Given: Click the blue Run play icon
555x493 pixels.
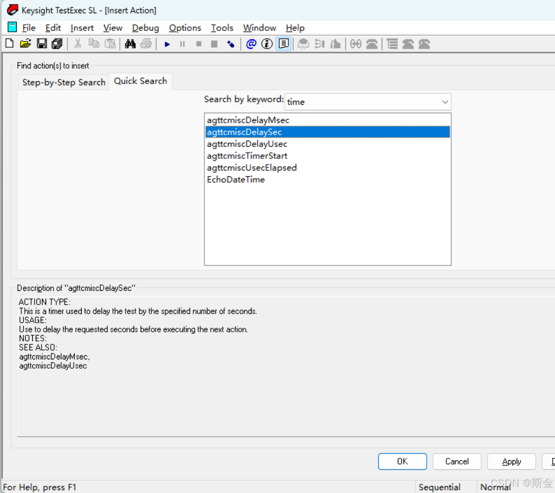Looking at the screenshot, I should [x=167, y=44].
